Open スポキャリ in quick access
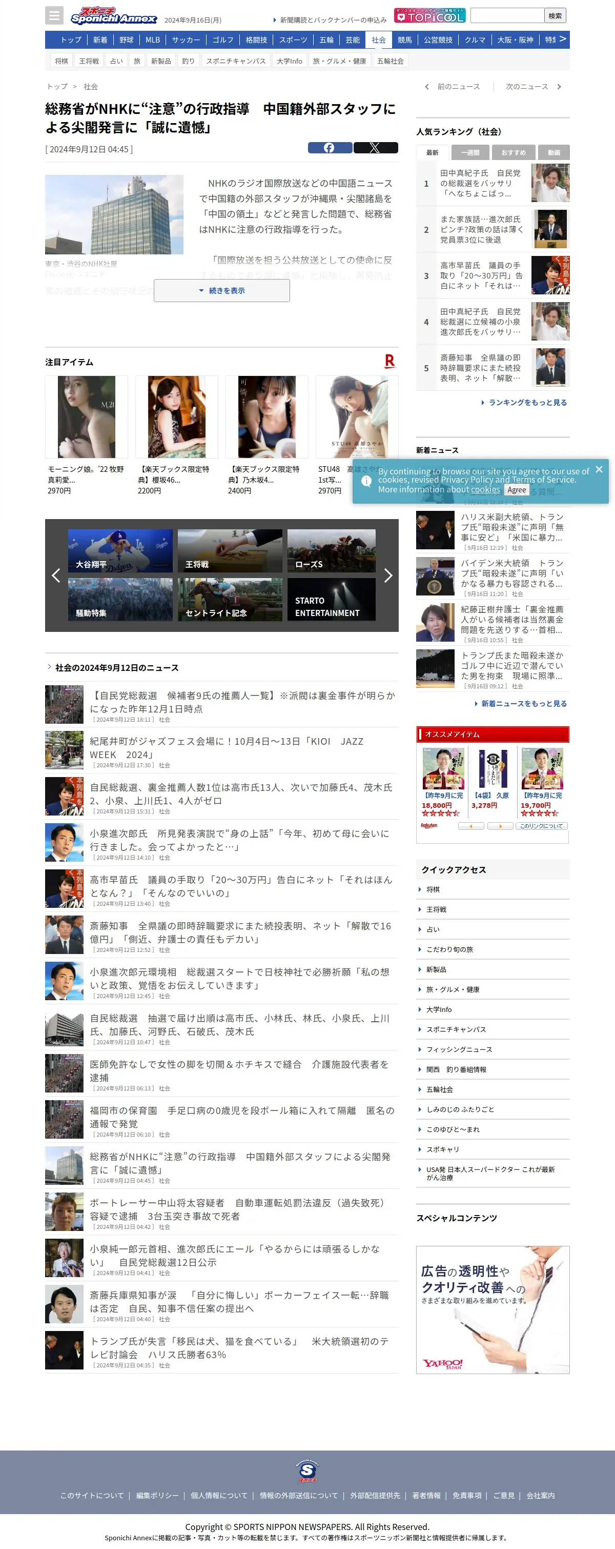 [x=443, y=1149]
